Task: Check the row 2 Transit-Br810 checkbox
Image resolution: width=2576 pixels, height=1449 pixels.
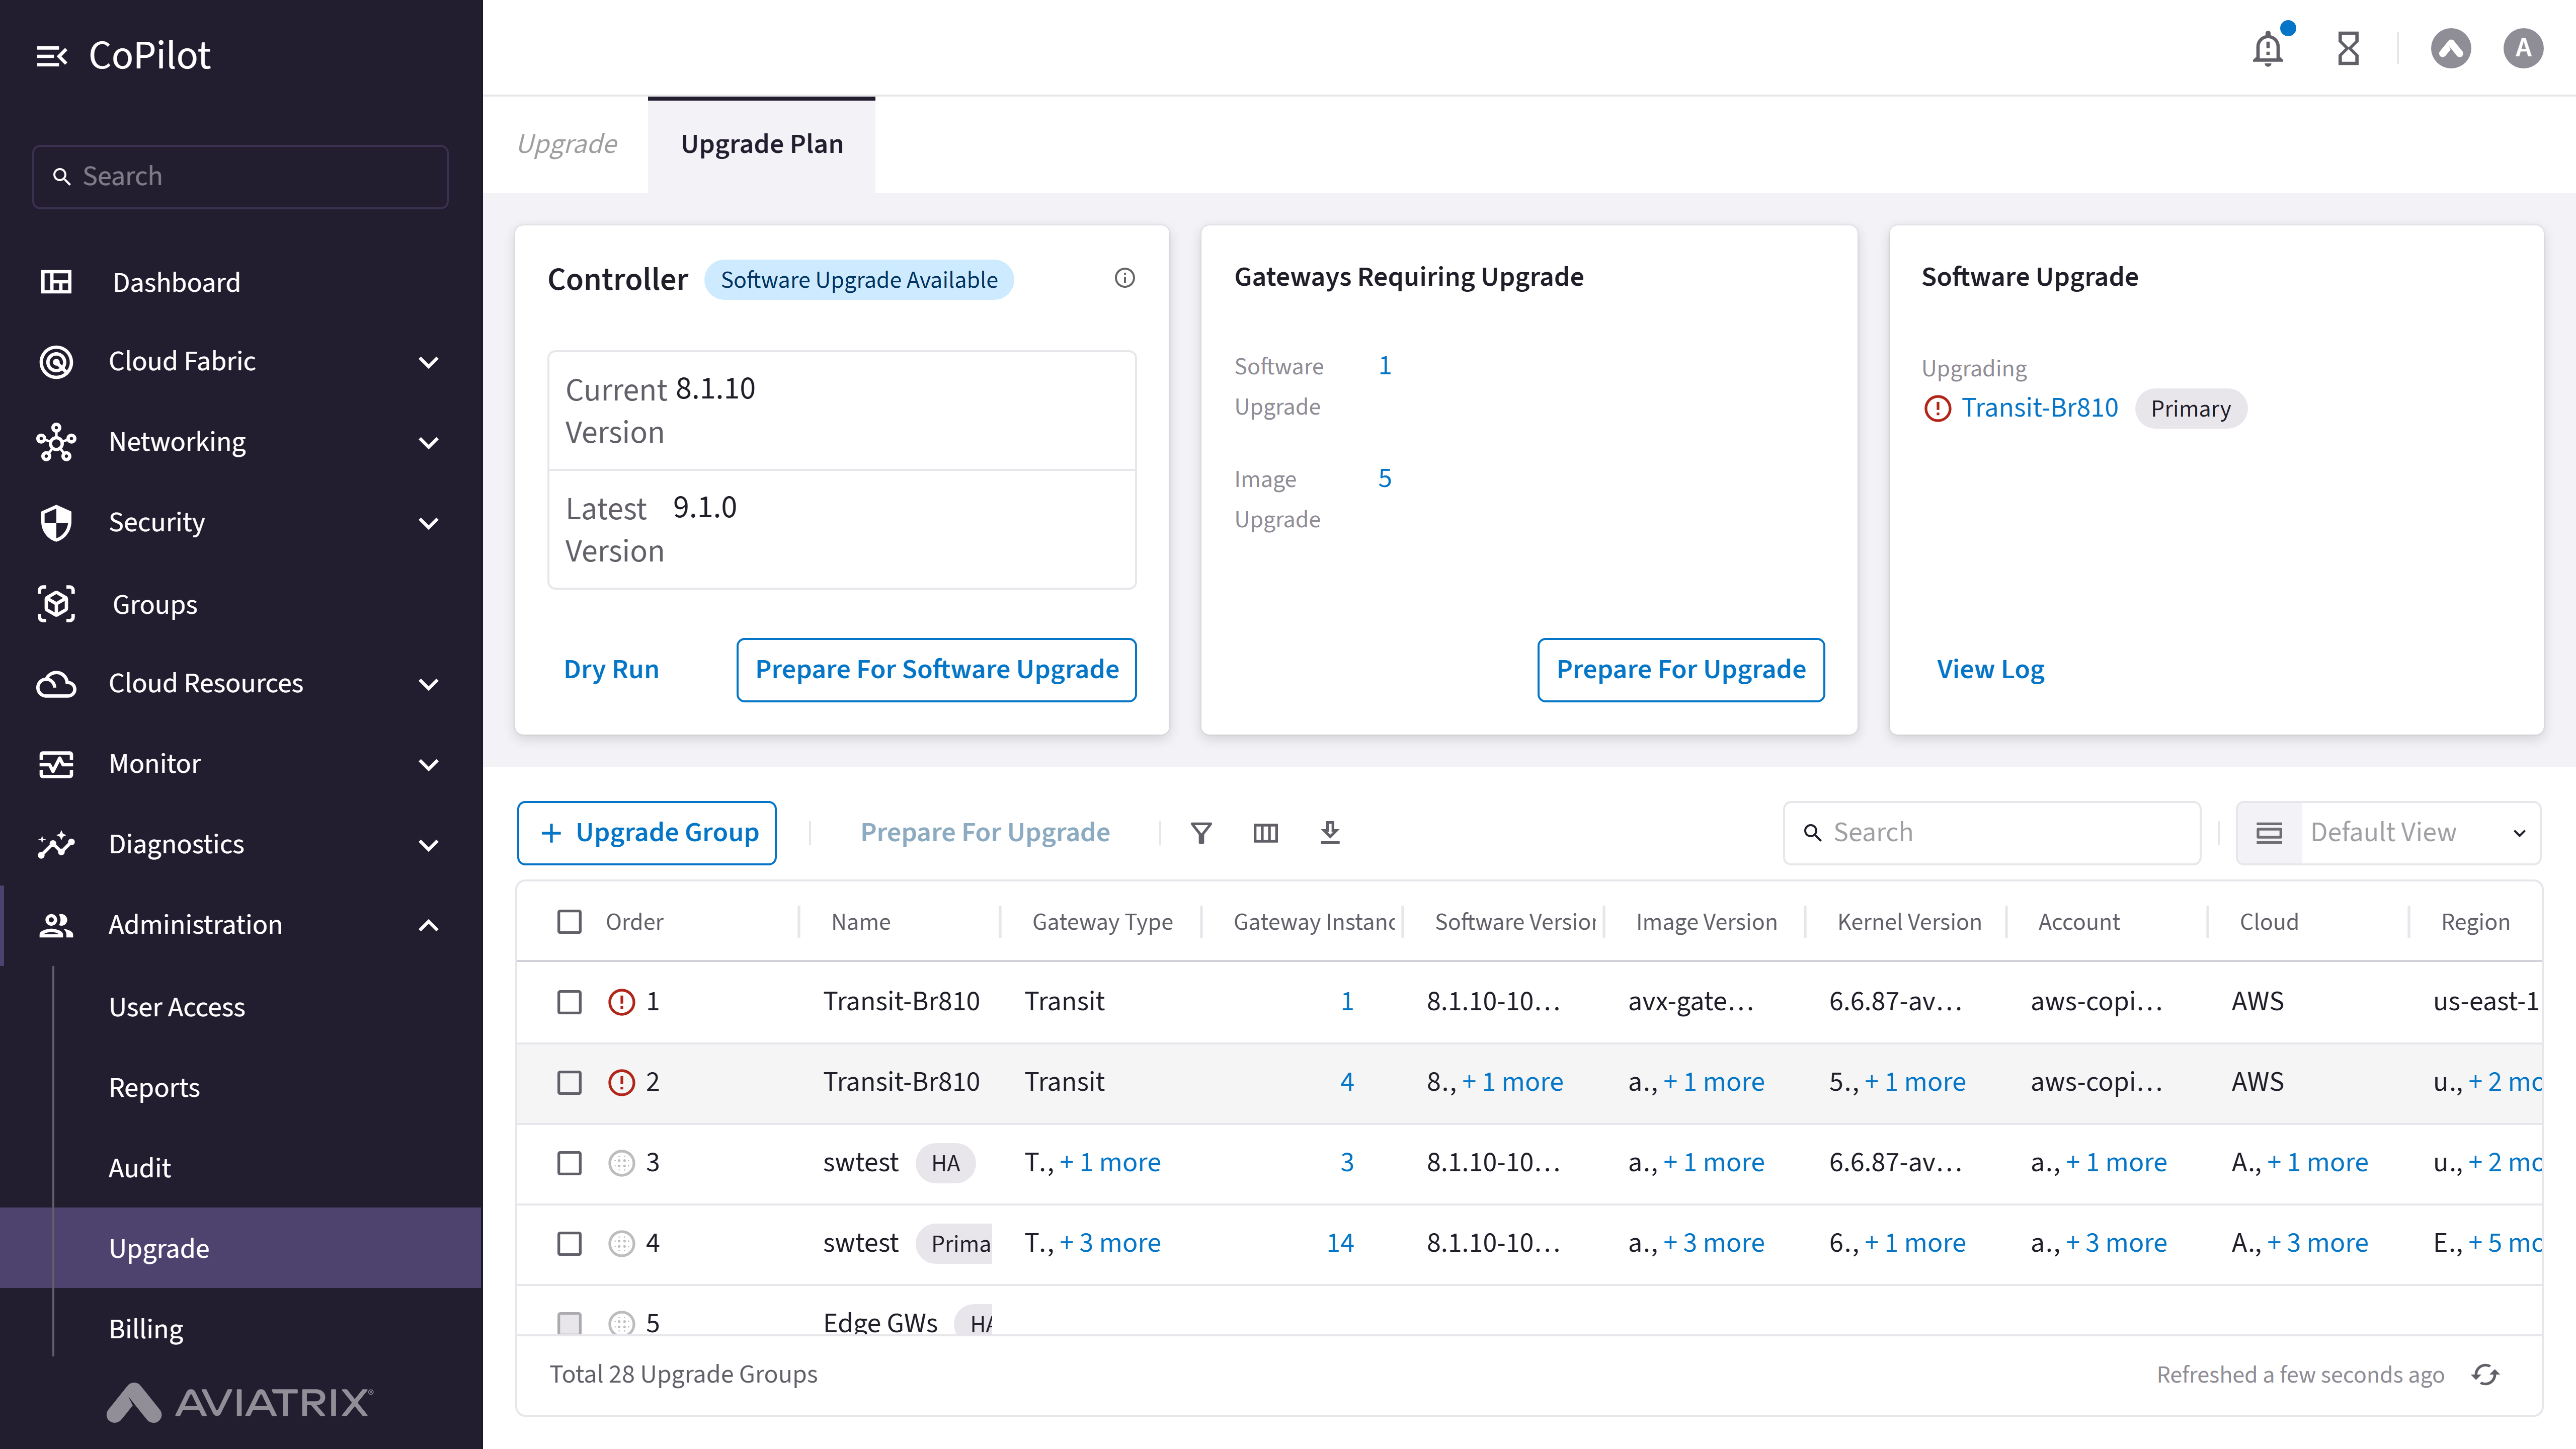Action: pyautogui.click(x=569, y=1082)
